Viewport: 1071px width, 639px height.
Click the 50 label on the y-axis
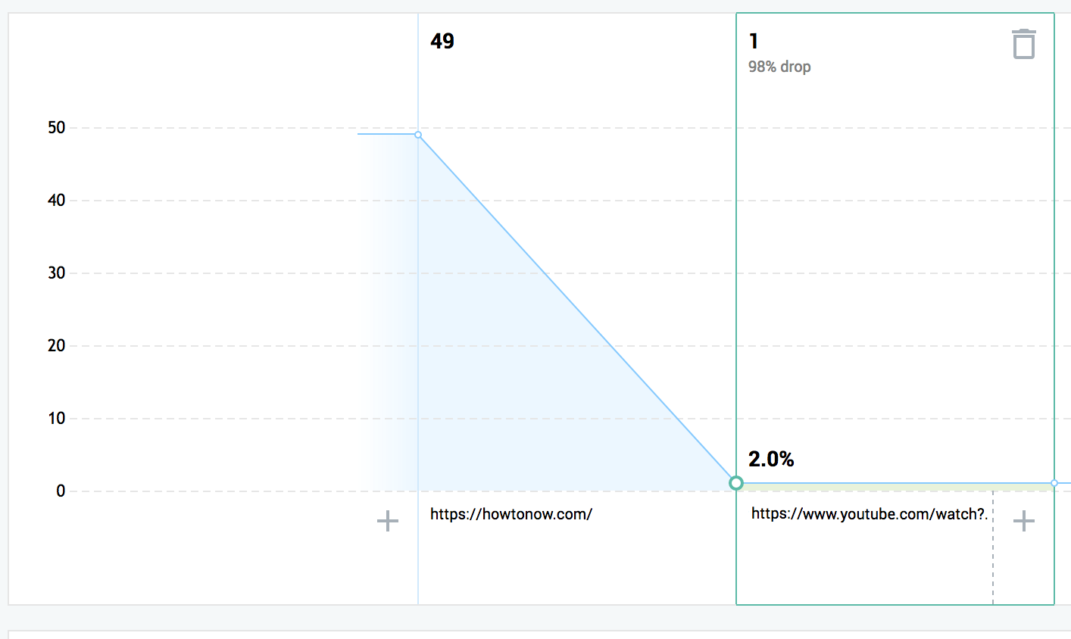tap(57, 127)
